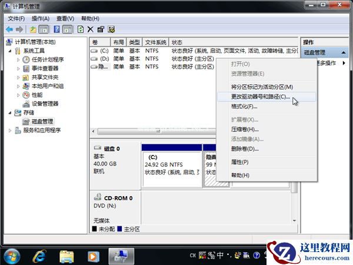
Task: Expand the 本地用户和组 node arrow
Action: [18, 86]
